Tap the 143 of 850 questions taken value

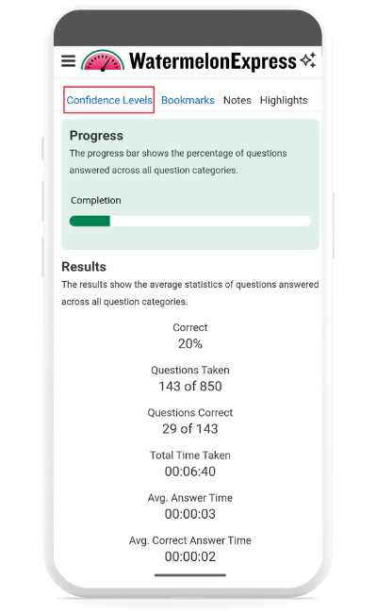pos(190,387)
